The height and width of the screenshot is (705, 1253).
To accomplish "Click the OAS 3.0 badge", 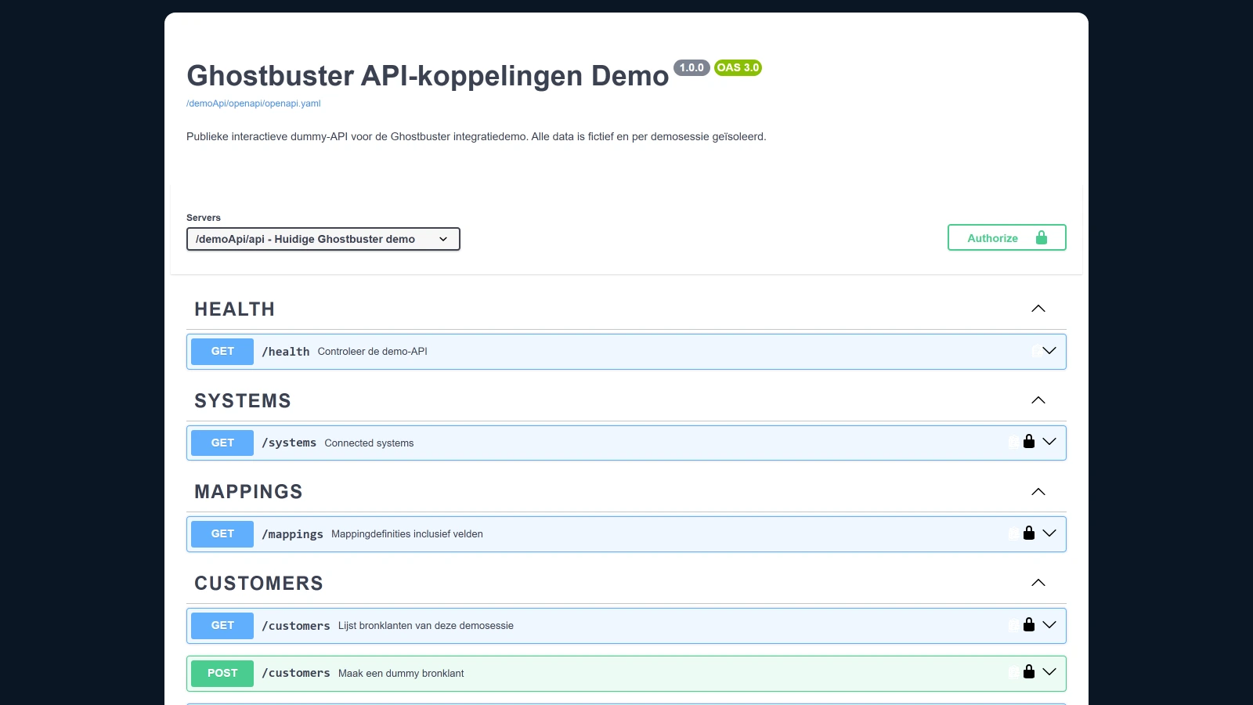I will coord(738,68).
